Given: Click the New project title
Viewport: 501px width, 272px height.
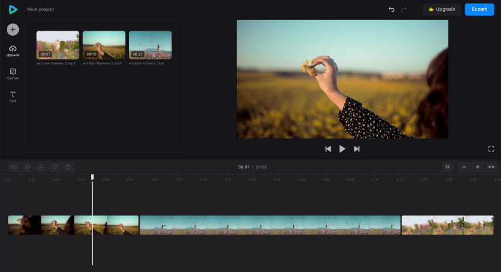Looking at the screenshot, I should pyautogui.click(x=41, y=9).
